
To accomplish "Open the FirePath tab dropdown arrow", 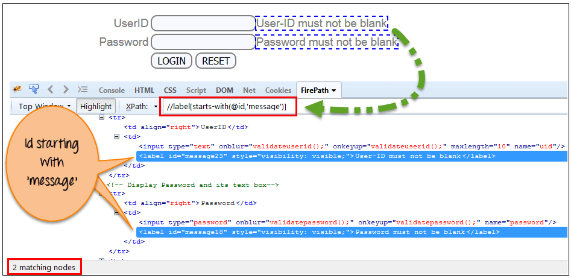I will pyautogui.click(x=333, y=90).
